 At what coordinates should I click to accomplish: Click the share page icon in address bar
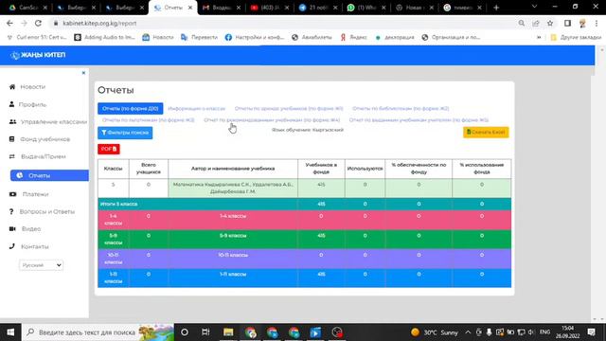coord(536,23)
